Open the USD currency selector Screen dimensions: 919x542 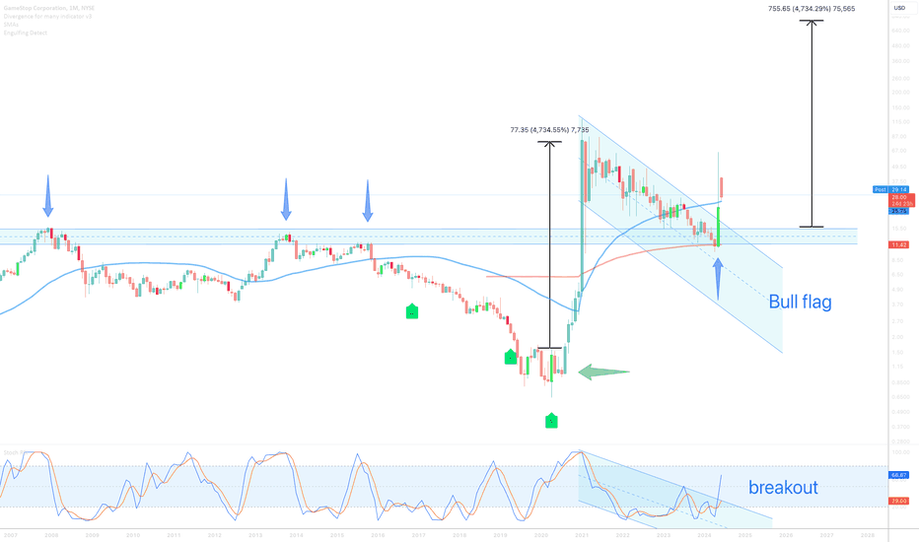click(899, 8)
